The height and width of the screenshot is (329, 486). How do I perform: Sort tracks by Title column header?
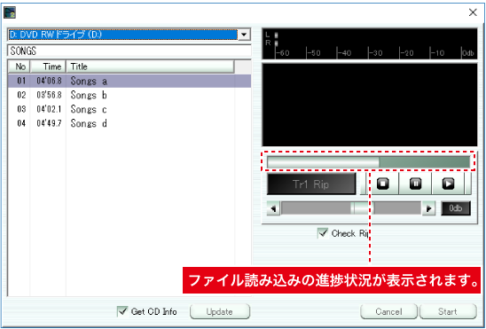[x=150, y=67]
